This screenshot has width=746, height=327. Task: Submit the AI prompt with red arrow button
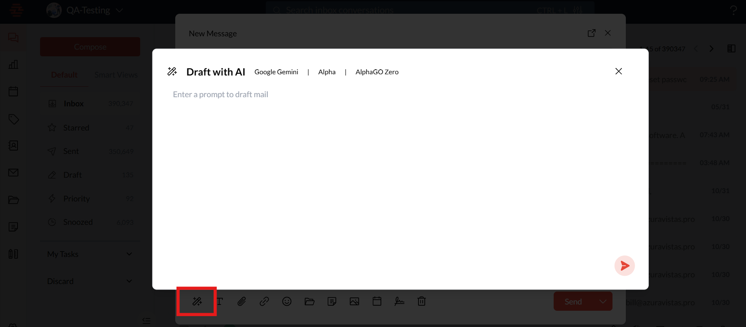click(x=624, y=266)
